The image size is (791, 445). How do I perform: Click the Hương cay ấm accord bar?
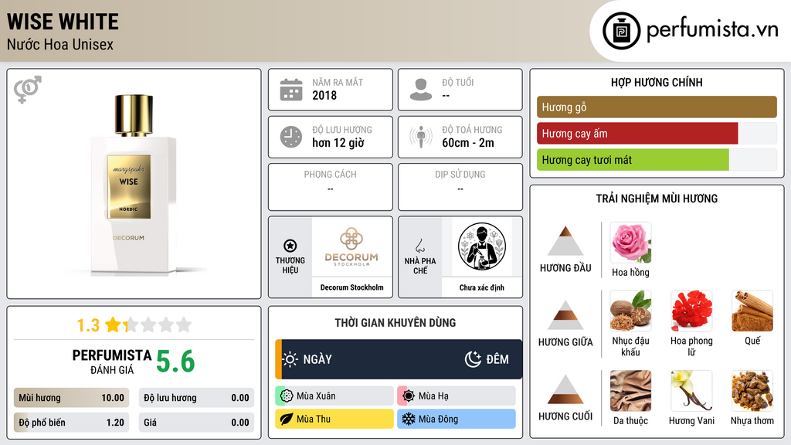(x=657, y=133)
